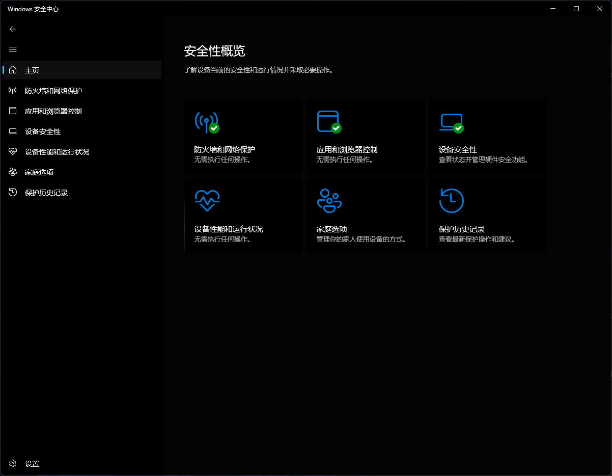Screen dimensions: 612x476
Task: Click the 家庭选项 tile title
Action: (x=331, y=229)
